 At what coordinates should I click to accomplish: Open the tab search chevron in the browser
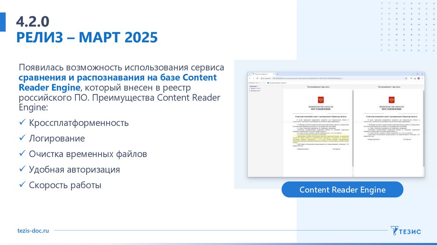250,74
